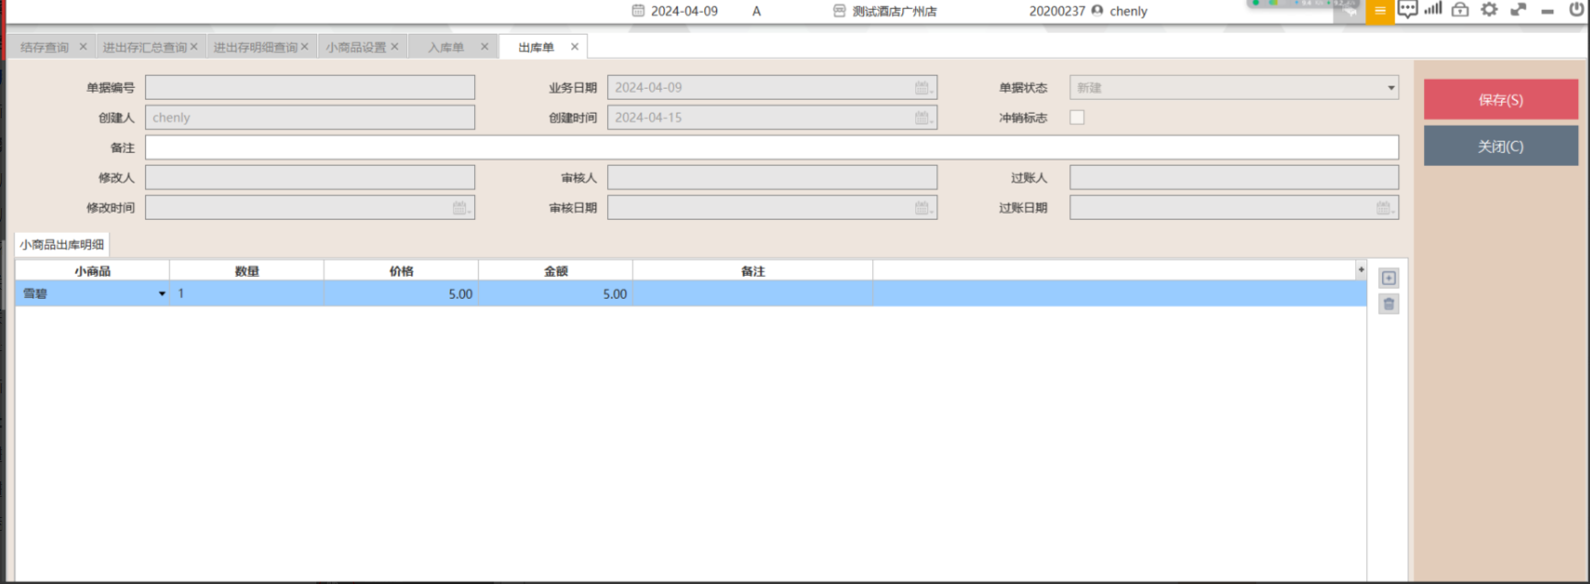The height and width of the screenshot is (584, 1590).
Task: Click the 关闭(C) button
Action: (1500, 146)
